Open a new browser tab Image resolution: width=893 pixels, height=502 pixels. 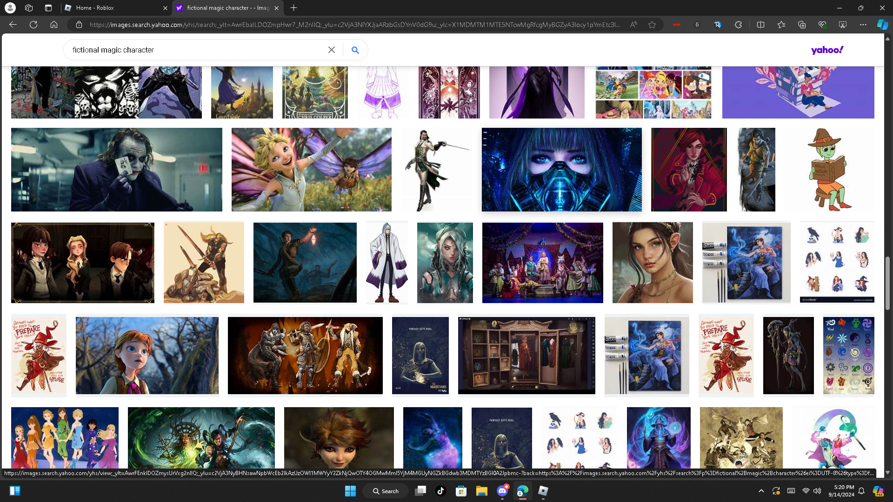tap(293, 8)
